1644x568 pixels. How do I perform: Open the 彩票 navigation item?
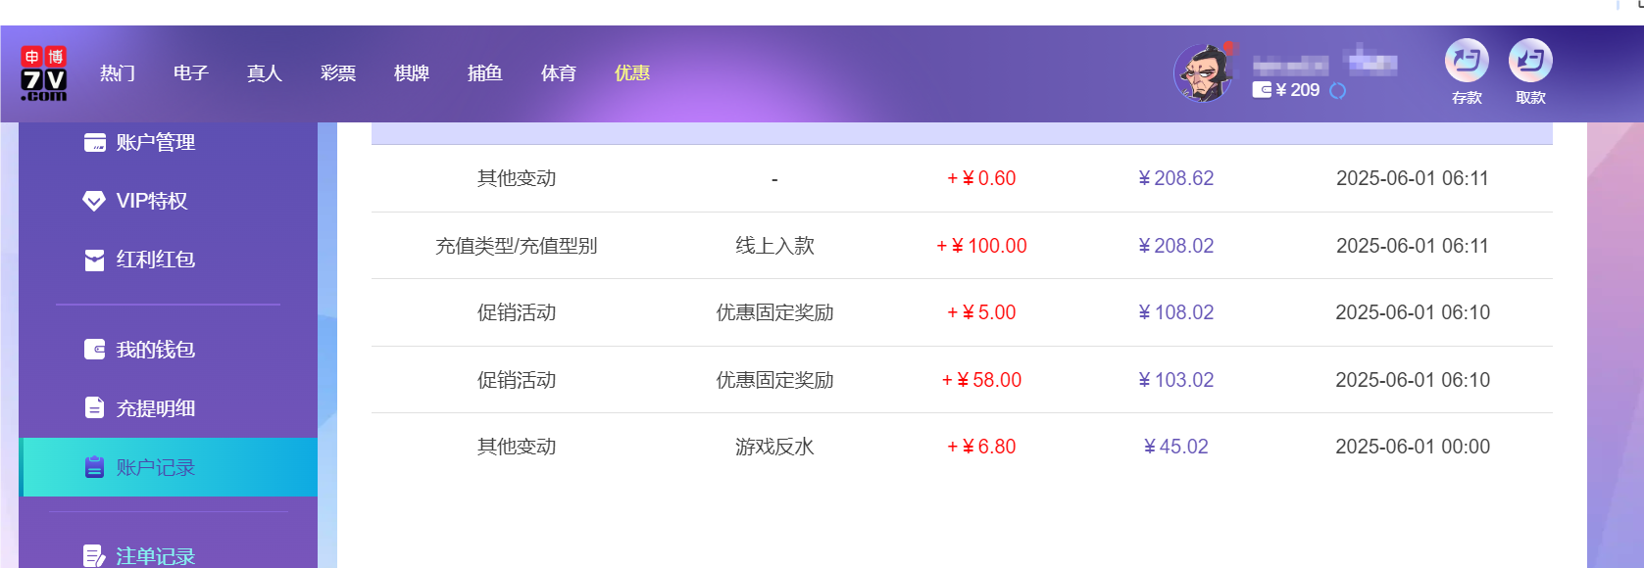pyautogui.click(x=337, y=72)
